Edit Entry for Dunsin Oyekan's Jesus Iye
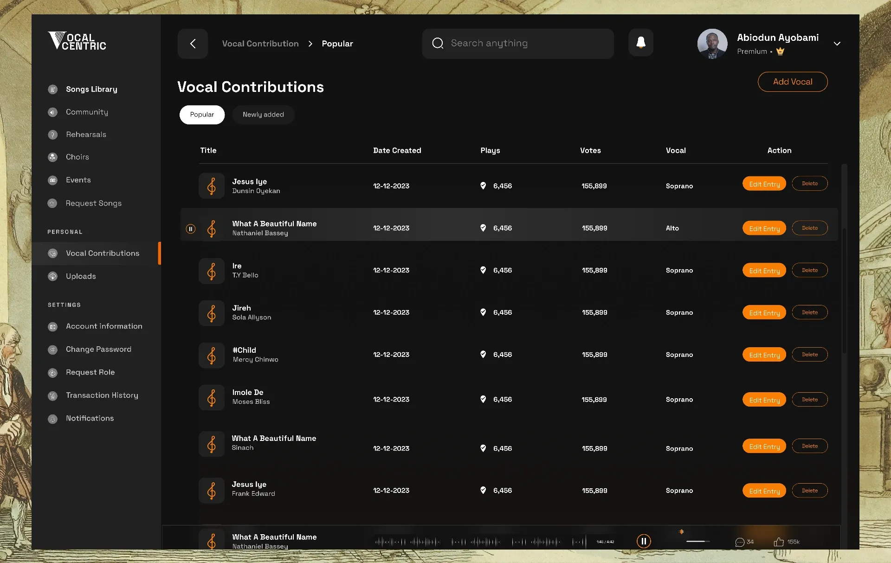 (764, 184)
